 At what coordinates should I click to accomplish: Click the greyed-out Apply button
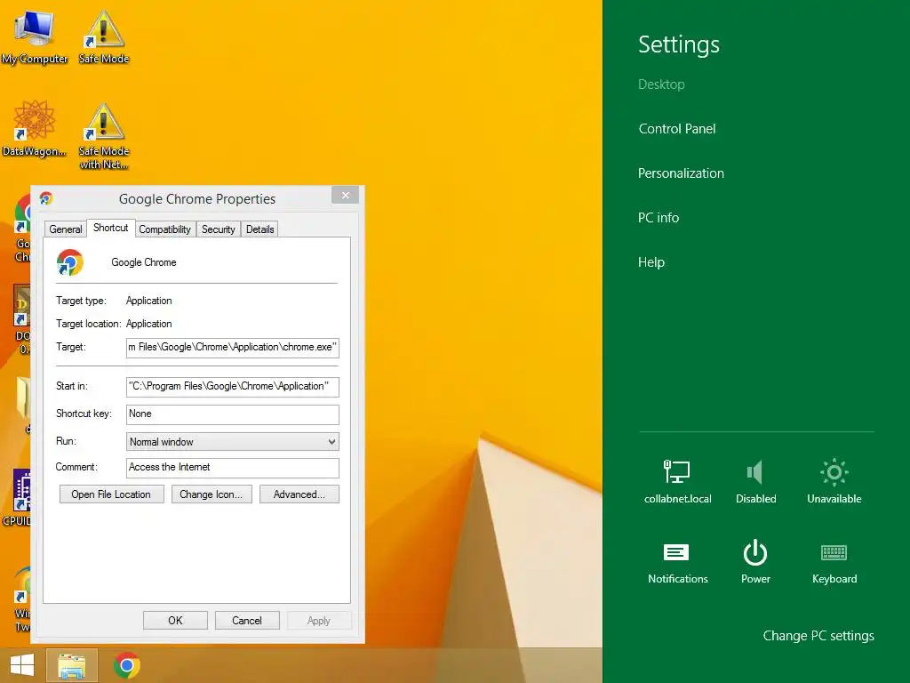[x=319, y=620]
